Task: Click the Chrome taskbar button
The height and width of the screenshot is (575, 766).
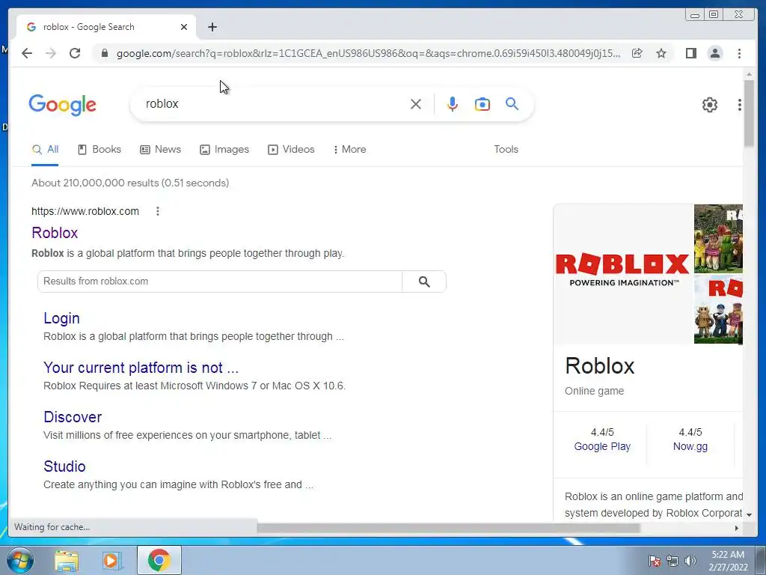Action: tap(159, 560)
